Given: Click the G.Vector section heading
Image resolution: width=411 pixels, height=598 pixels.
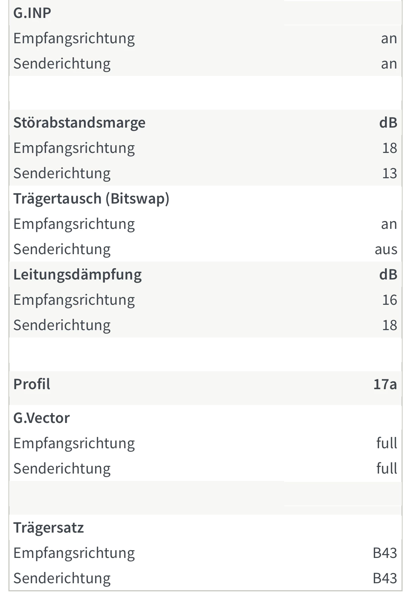Looking at the screenshot, I should [41, 418].
